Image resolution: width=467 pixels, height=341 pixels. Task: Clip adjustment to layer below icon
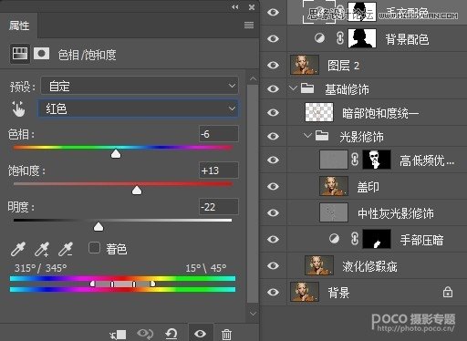click(118, 335)
